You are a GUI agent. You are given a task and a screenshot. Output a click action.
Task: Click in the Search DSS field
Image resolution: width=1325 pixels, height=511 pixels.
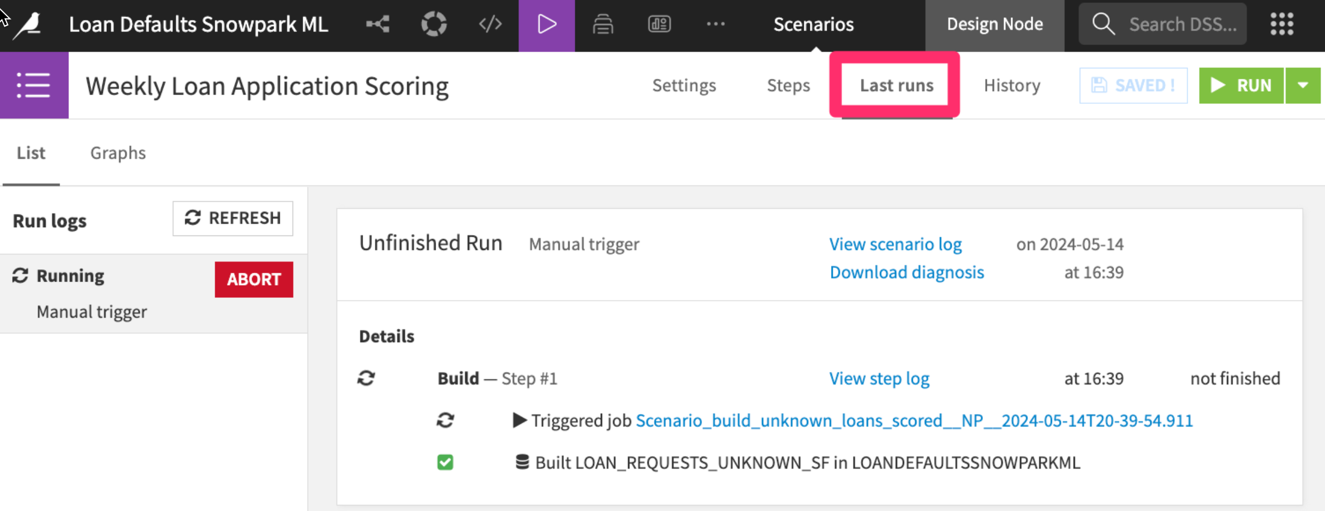click(1182, 24)
